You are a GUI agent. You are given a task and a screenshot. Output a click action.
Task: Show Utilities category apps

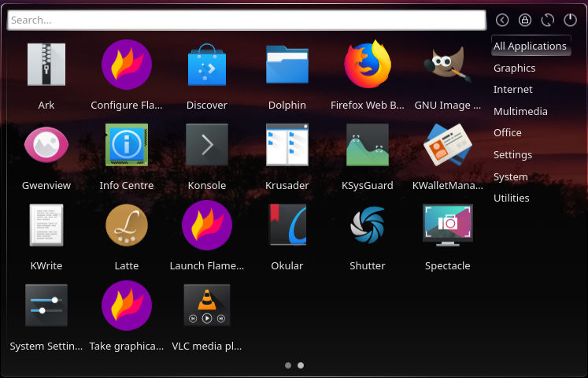point(512,198)
